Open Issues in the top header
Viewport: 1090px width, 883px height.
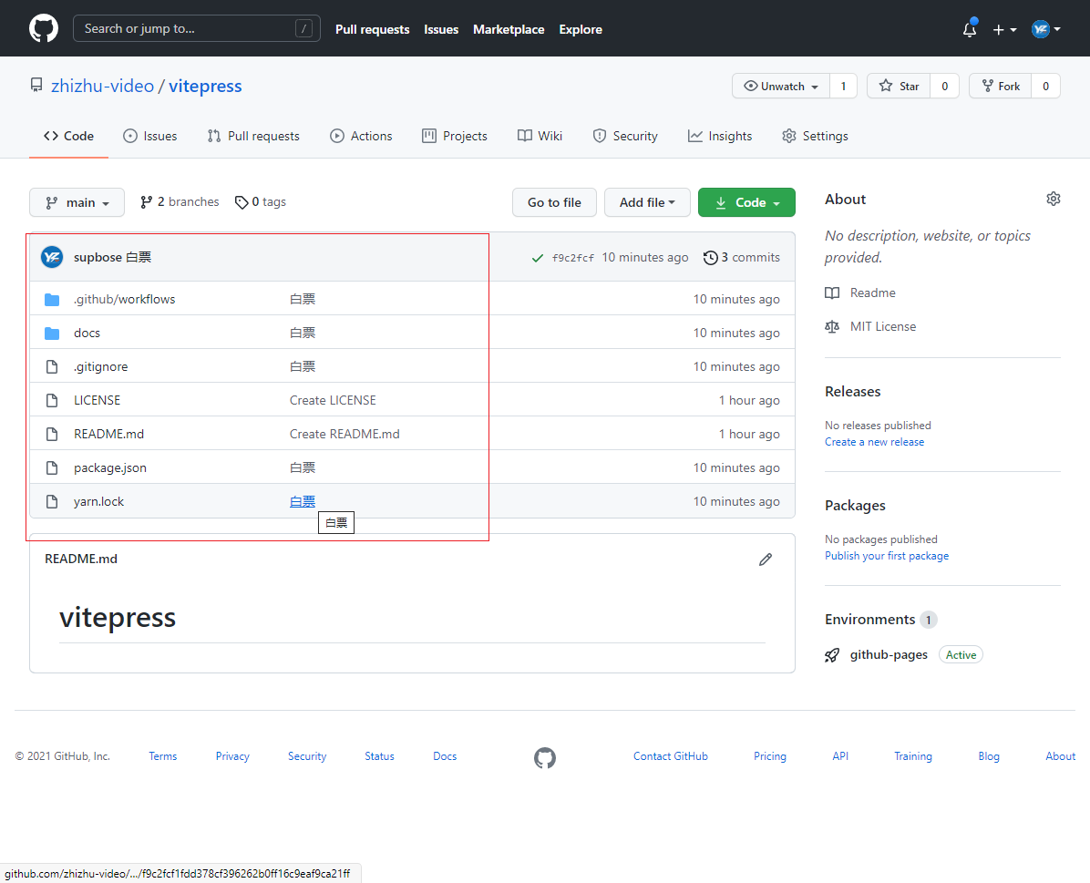click(x=441, y=29)
